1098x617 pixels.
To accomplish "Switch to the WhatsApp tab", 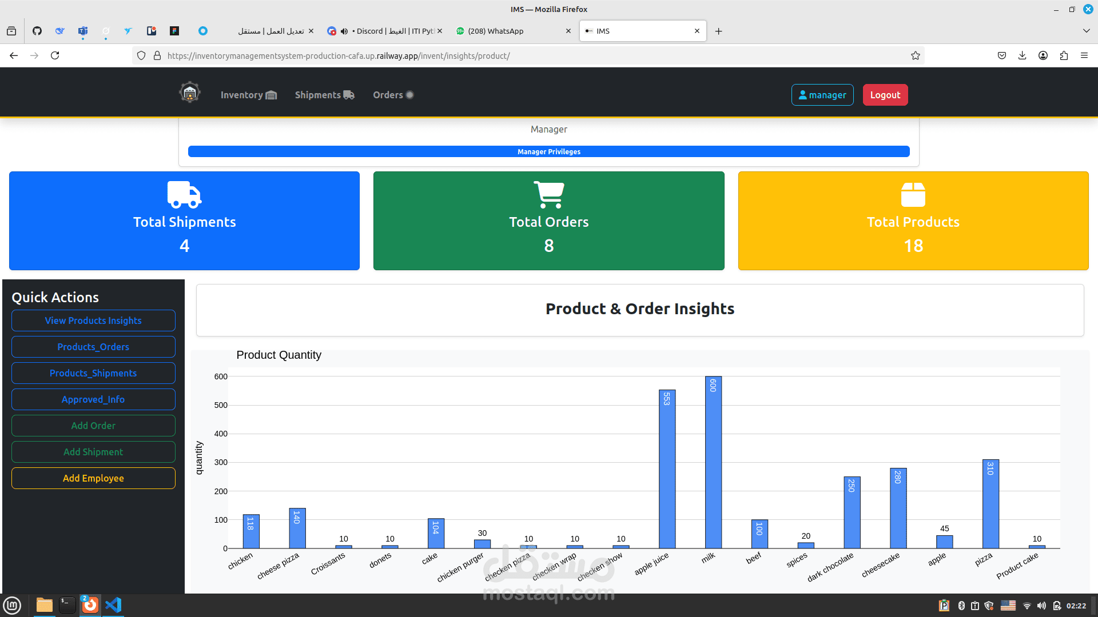I will point(495,31).
